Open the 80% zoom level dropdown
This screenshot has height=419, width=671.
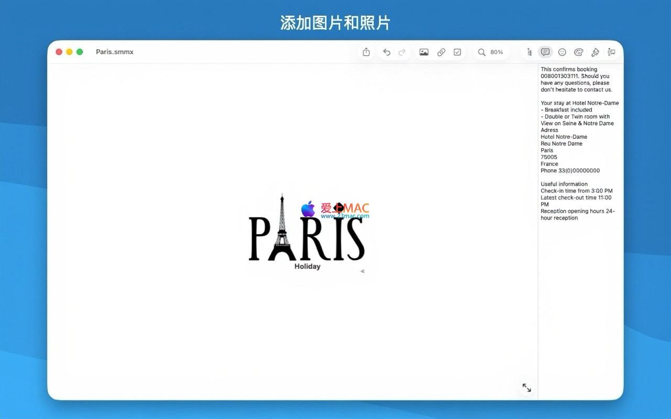tap(496, 52)
